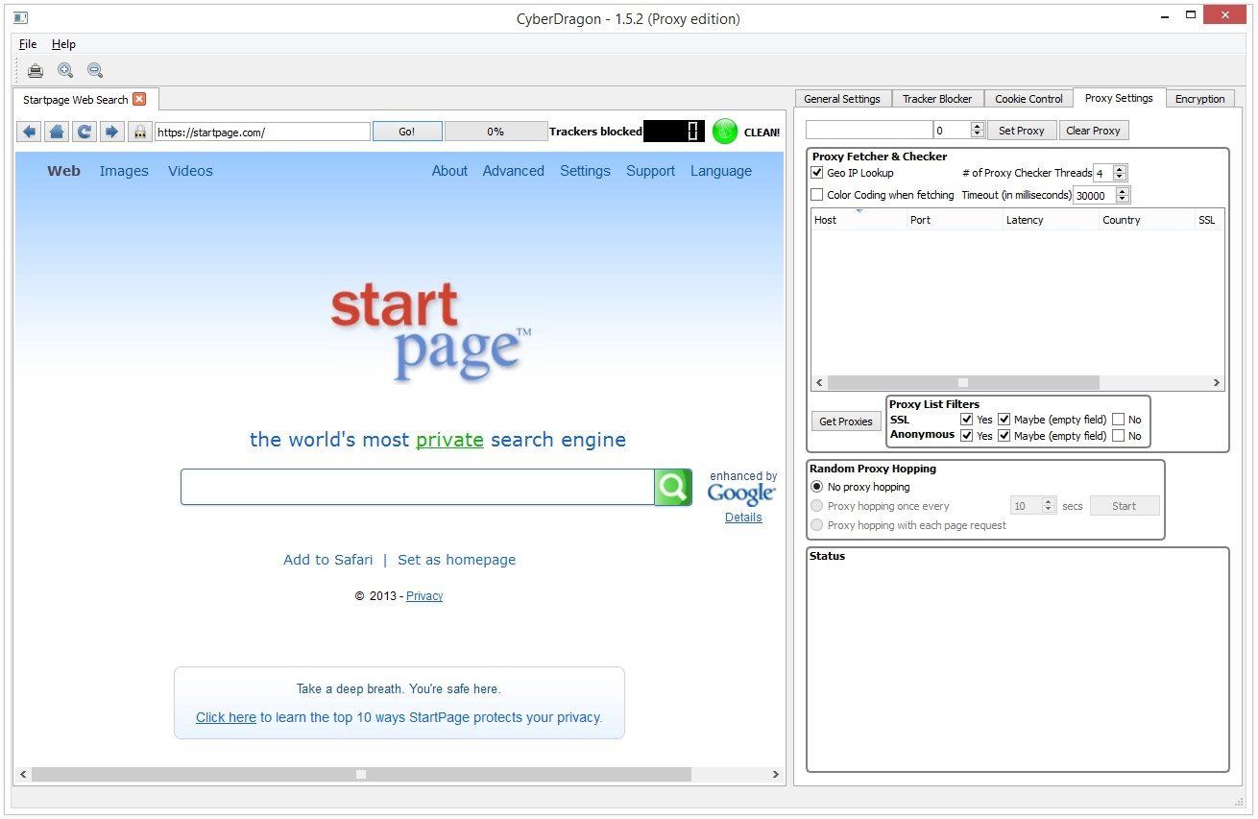The image size is (1258, 819).
Task: Uncheck Anonymous Maybe (empty field) filter
Action: [x=1004, y=436]
